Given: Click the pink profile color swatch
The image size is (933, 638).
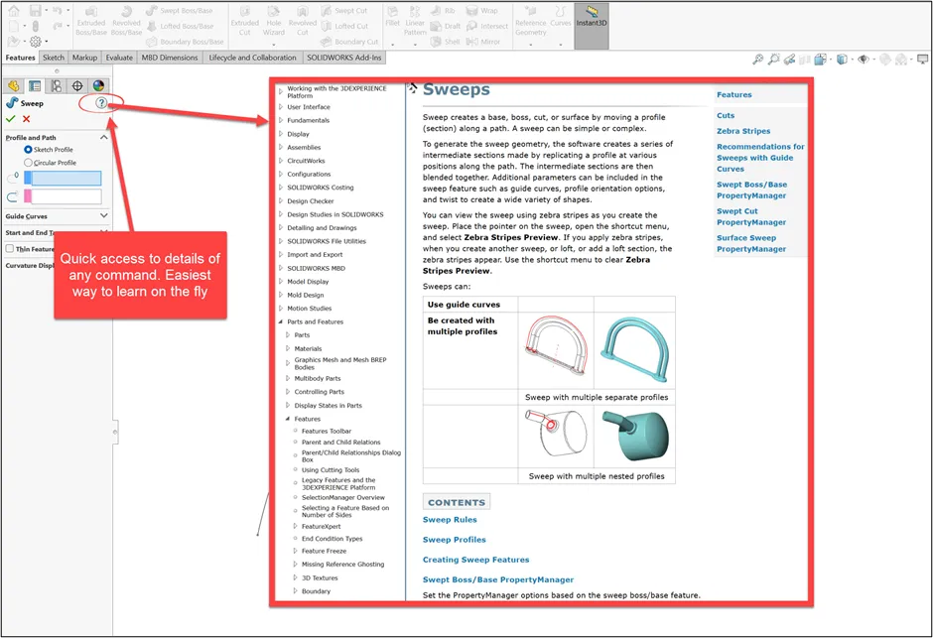Looking at the screenshot, I should tap(28, 194).
